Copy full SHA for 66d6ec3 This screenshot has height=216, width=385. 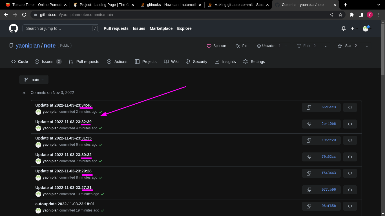point(309,107)
